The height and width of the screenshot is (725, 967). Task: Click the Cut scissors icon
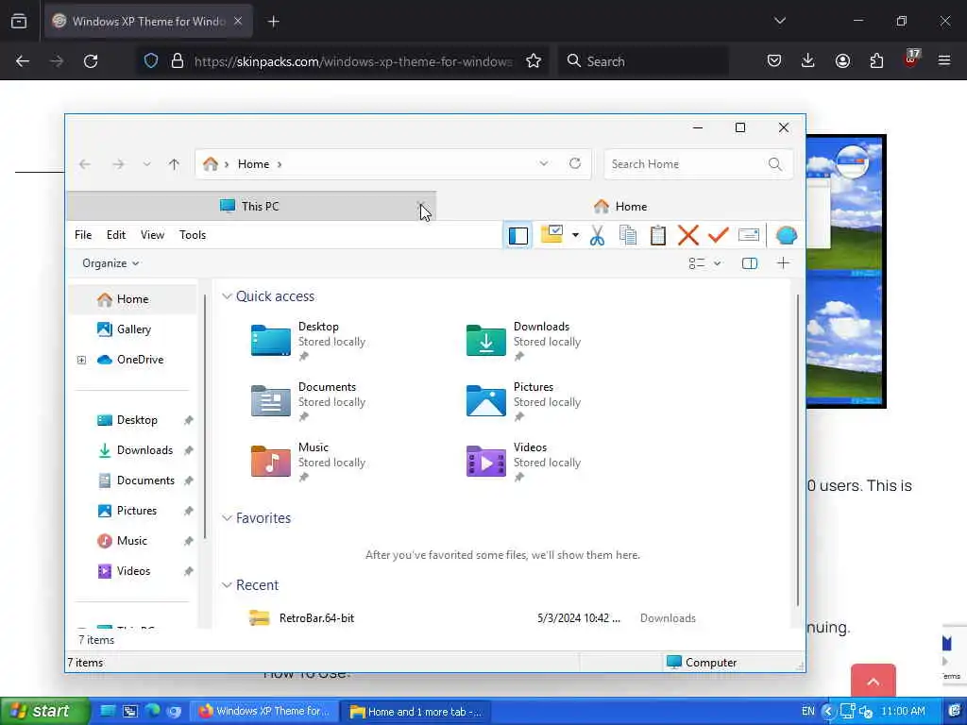tap(597, 235)
